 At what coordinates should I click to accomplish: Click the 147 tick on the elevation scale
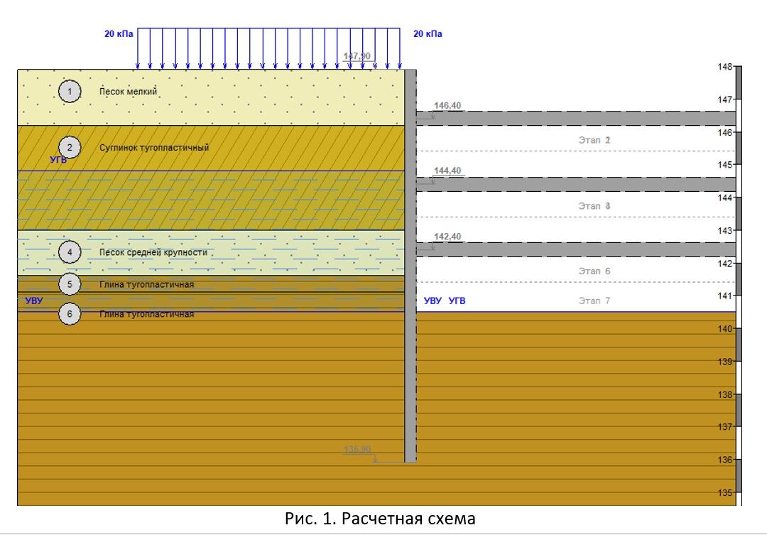pyautogui.click(x=725, y=99)
